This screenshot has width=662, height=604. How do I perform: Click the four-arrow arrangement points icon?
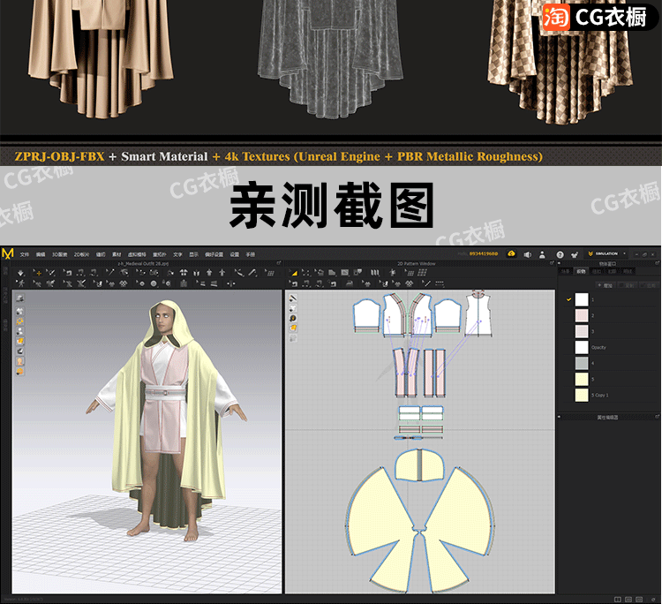[184, 273]
